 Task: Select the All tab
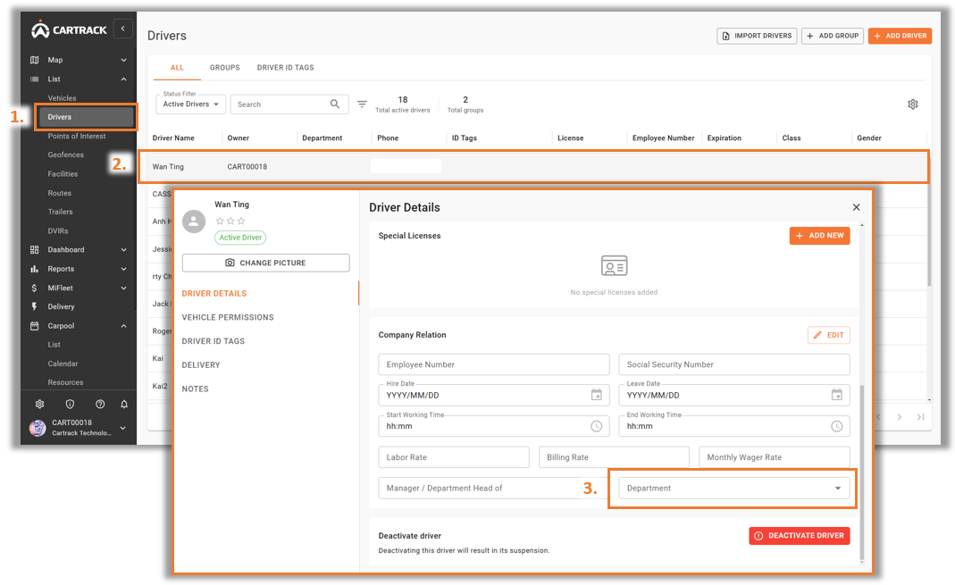coord(177,68)
